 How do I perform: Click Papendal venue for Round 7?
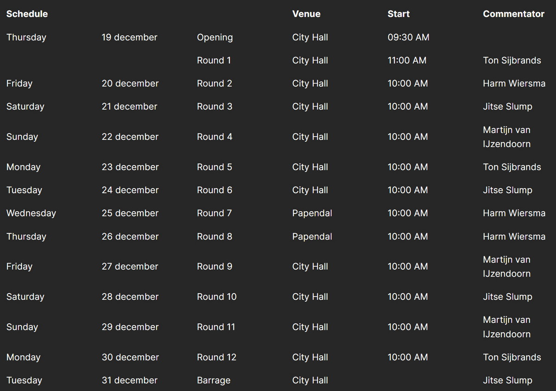click(312, 213)
